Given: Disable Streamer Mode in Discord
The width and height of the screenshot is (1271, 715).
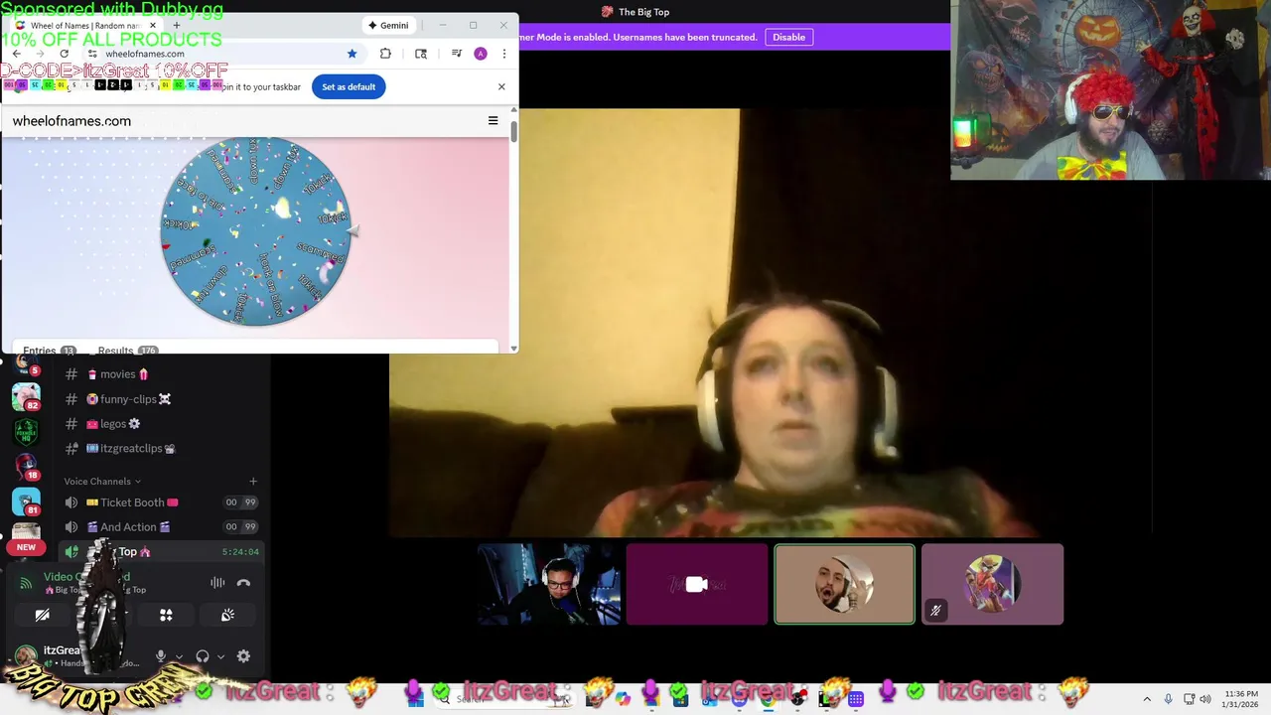Looking at the screenshot, I should 789,37.
